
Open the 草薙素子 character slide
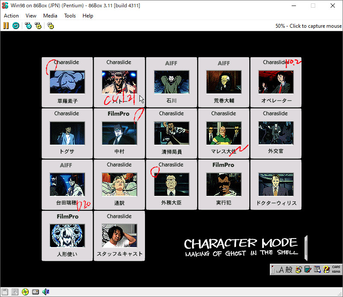click(67, 82)
